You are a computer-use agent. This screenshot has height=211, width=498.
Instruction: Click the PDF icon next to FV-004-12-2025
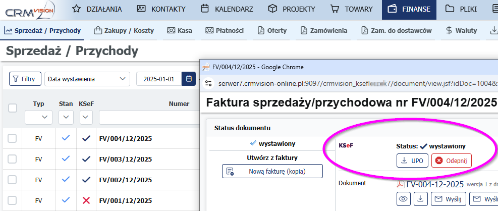point(401,184)
